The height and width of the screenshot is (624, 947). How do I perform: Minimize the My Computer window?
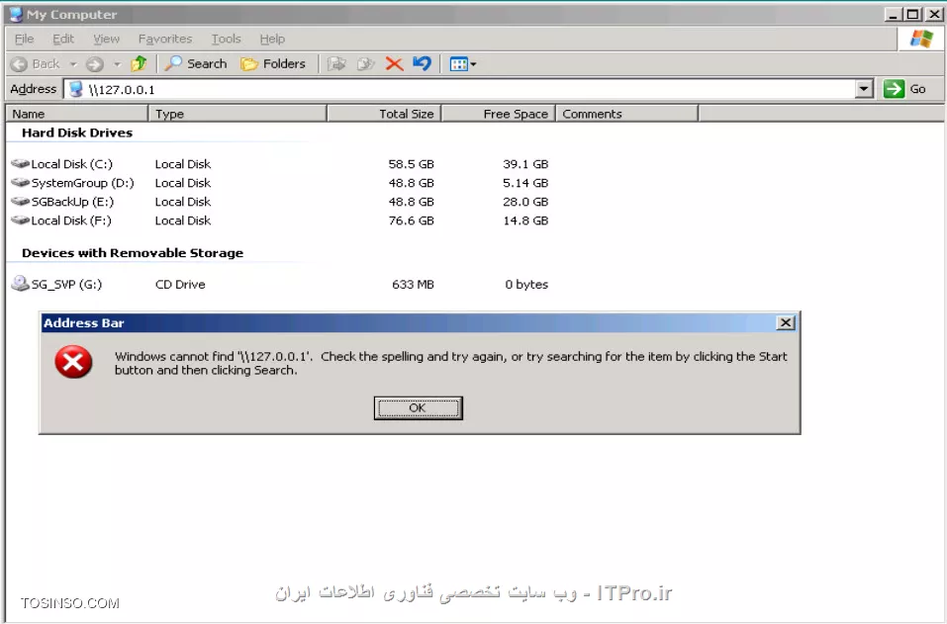894,14
